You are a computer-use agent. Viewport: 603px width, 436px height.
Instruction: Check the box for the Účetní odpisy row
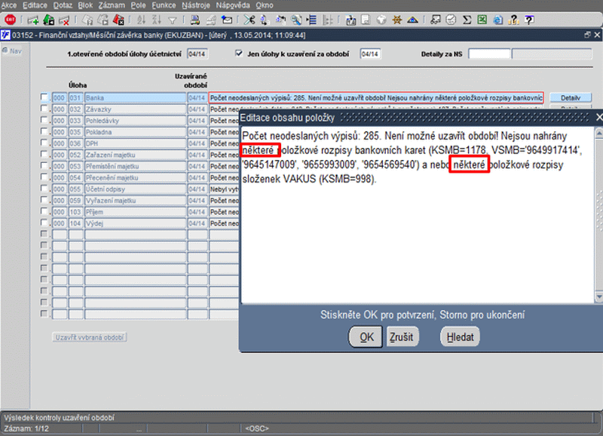[44, 189]
